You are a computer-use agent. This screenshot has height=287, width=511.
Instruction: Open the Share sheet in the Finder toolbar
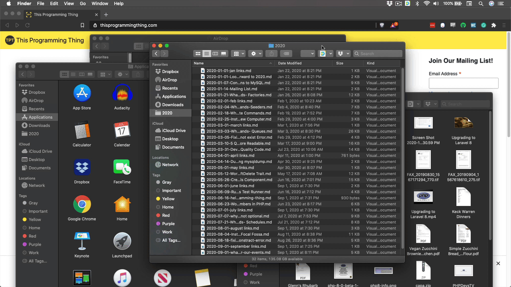click(x=271, y=53)
